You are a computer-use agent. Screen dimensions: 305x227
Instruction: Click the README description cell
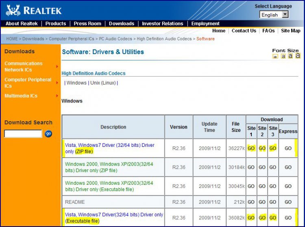pyautogui.click(x=113, y=202)
